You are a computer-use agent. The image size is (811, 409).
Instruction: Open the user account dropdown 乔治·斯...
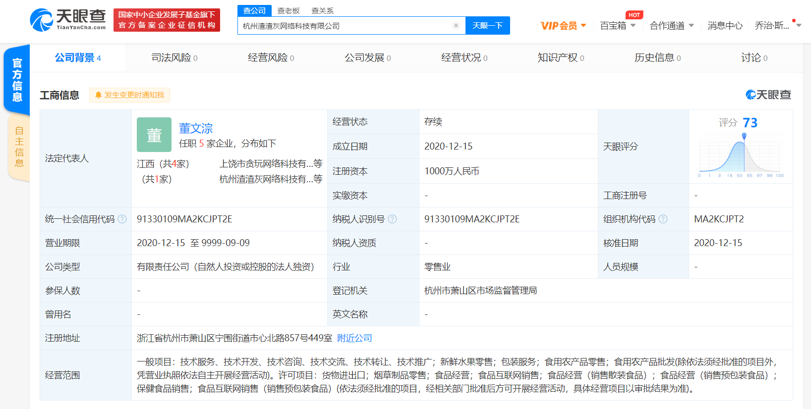(777, 26)
